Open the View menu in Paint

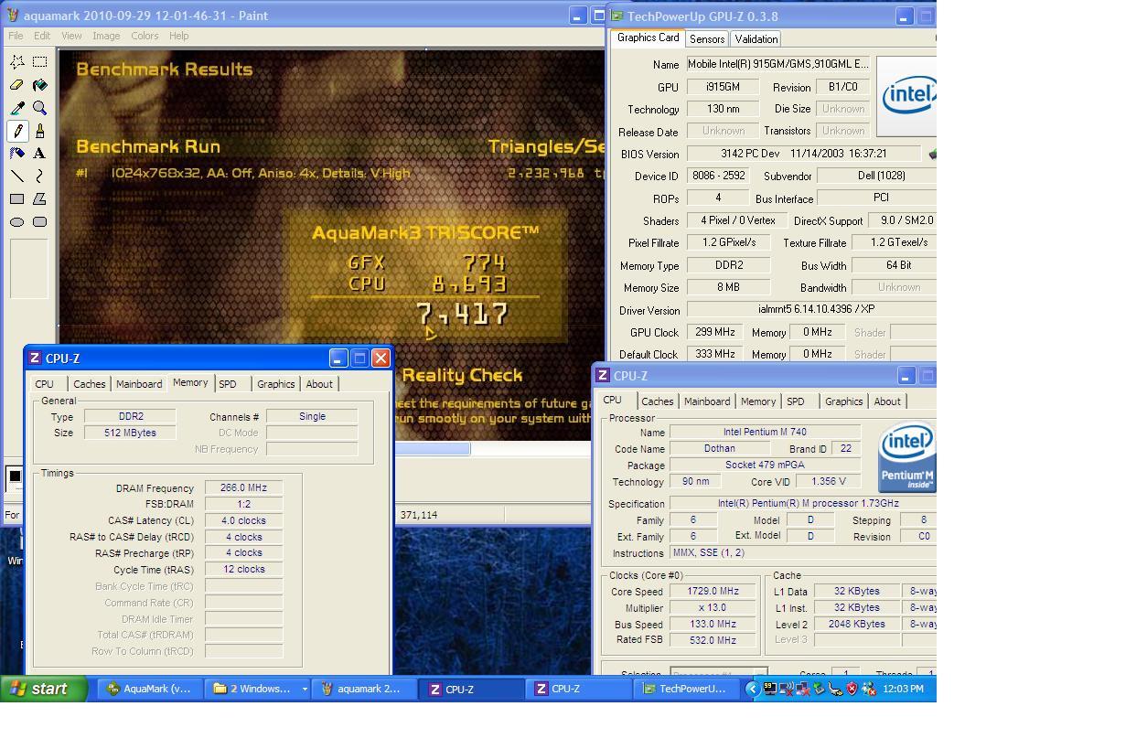tap(71, 36)
